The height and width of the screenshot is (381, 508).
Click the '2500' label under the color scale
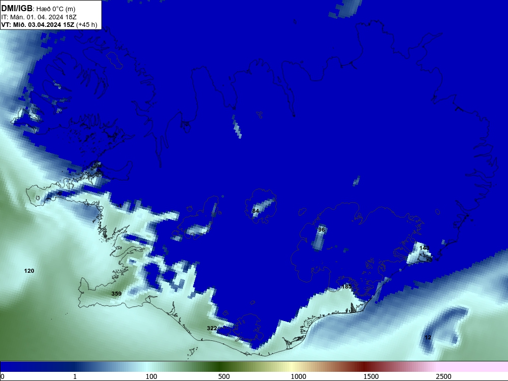[x=443, y=376]
